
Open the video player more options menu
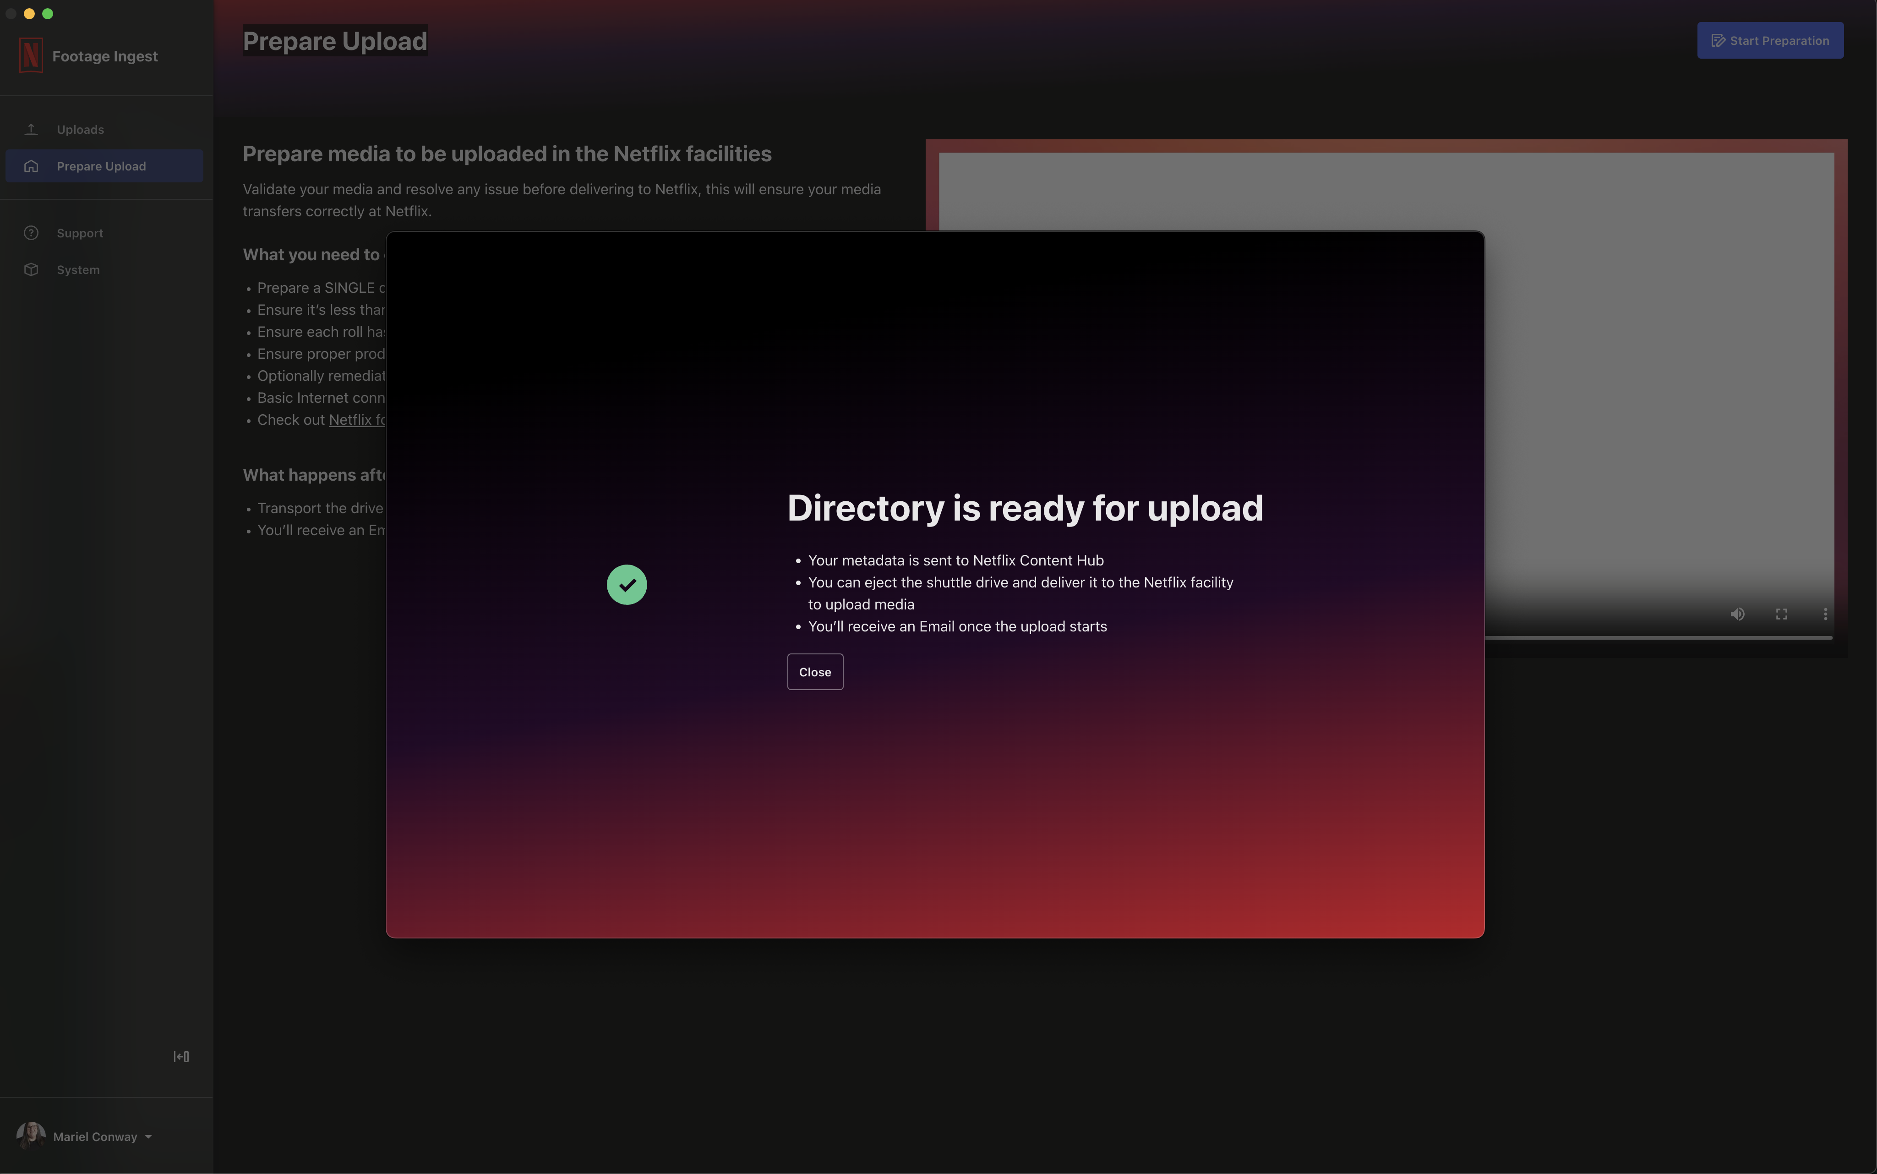click(1825, 614)
